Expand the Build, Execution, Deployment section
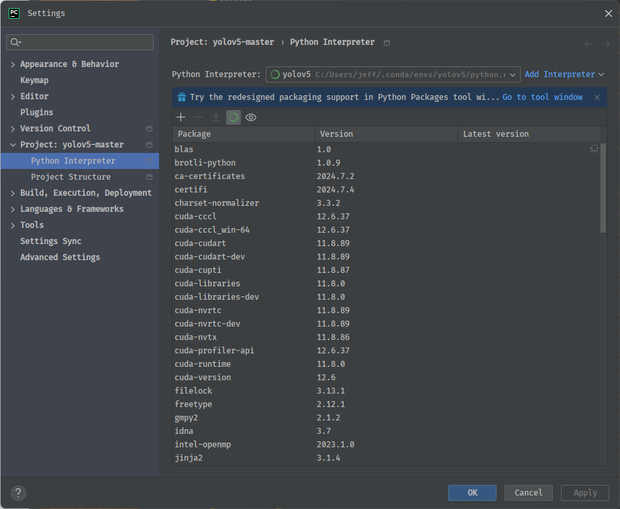The height and width of the screenshot is (509, 620). click(x=11, y=192)
